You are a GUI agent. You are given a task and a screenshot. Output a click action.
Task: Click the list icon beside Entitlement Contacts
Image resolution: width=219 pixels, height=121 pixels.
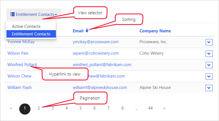(13, 14)
